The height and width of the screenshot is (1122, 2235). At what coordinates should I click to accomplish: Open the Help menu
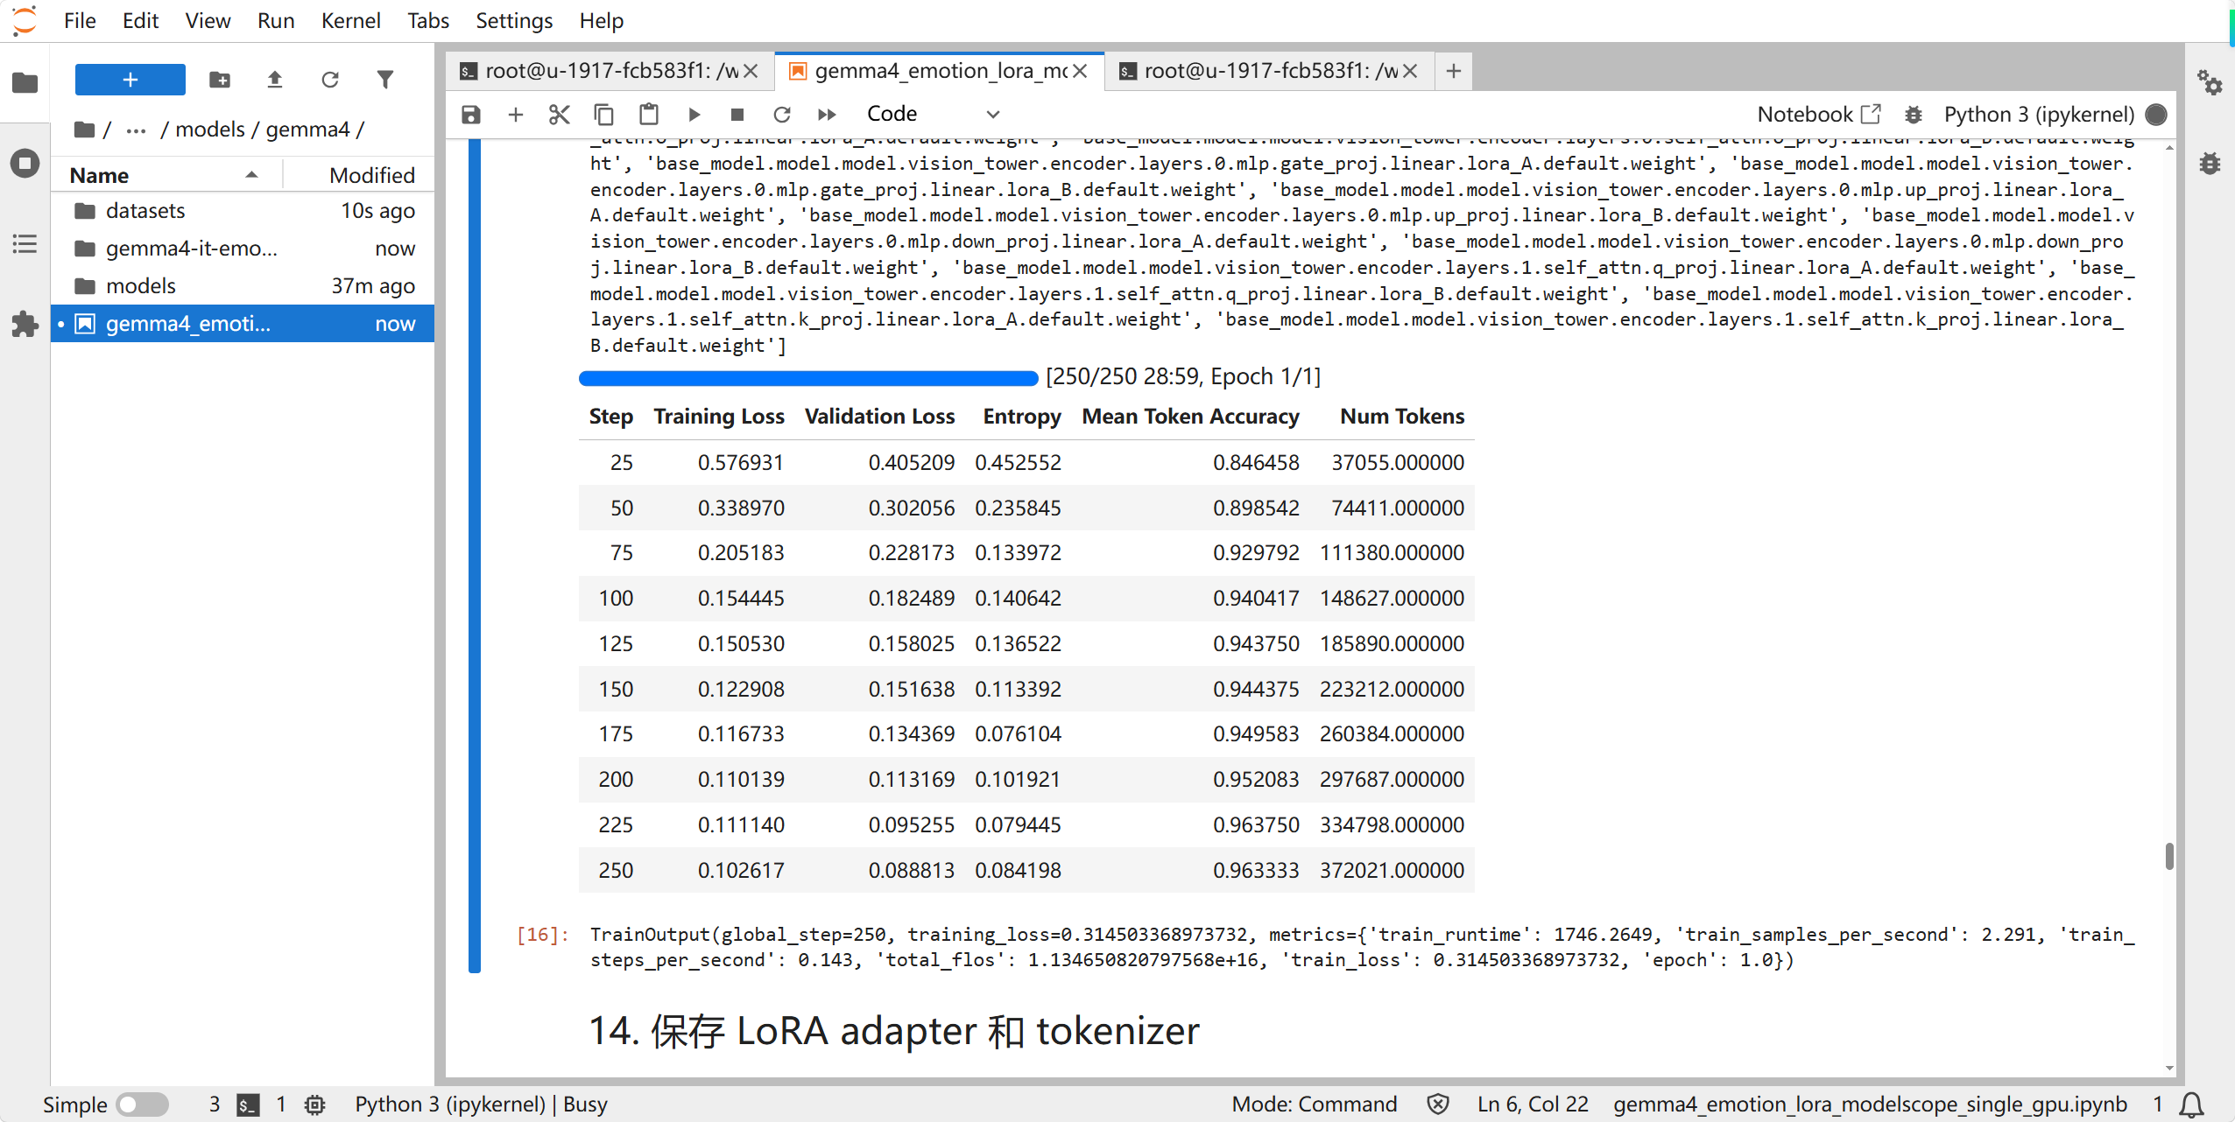[601, 20]
